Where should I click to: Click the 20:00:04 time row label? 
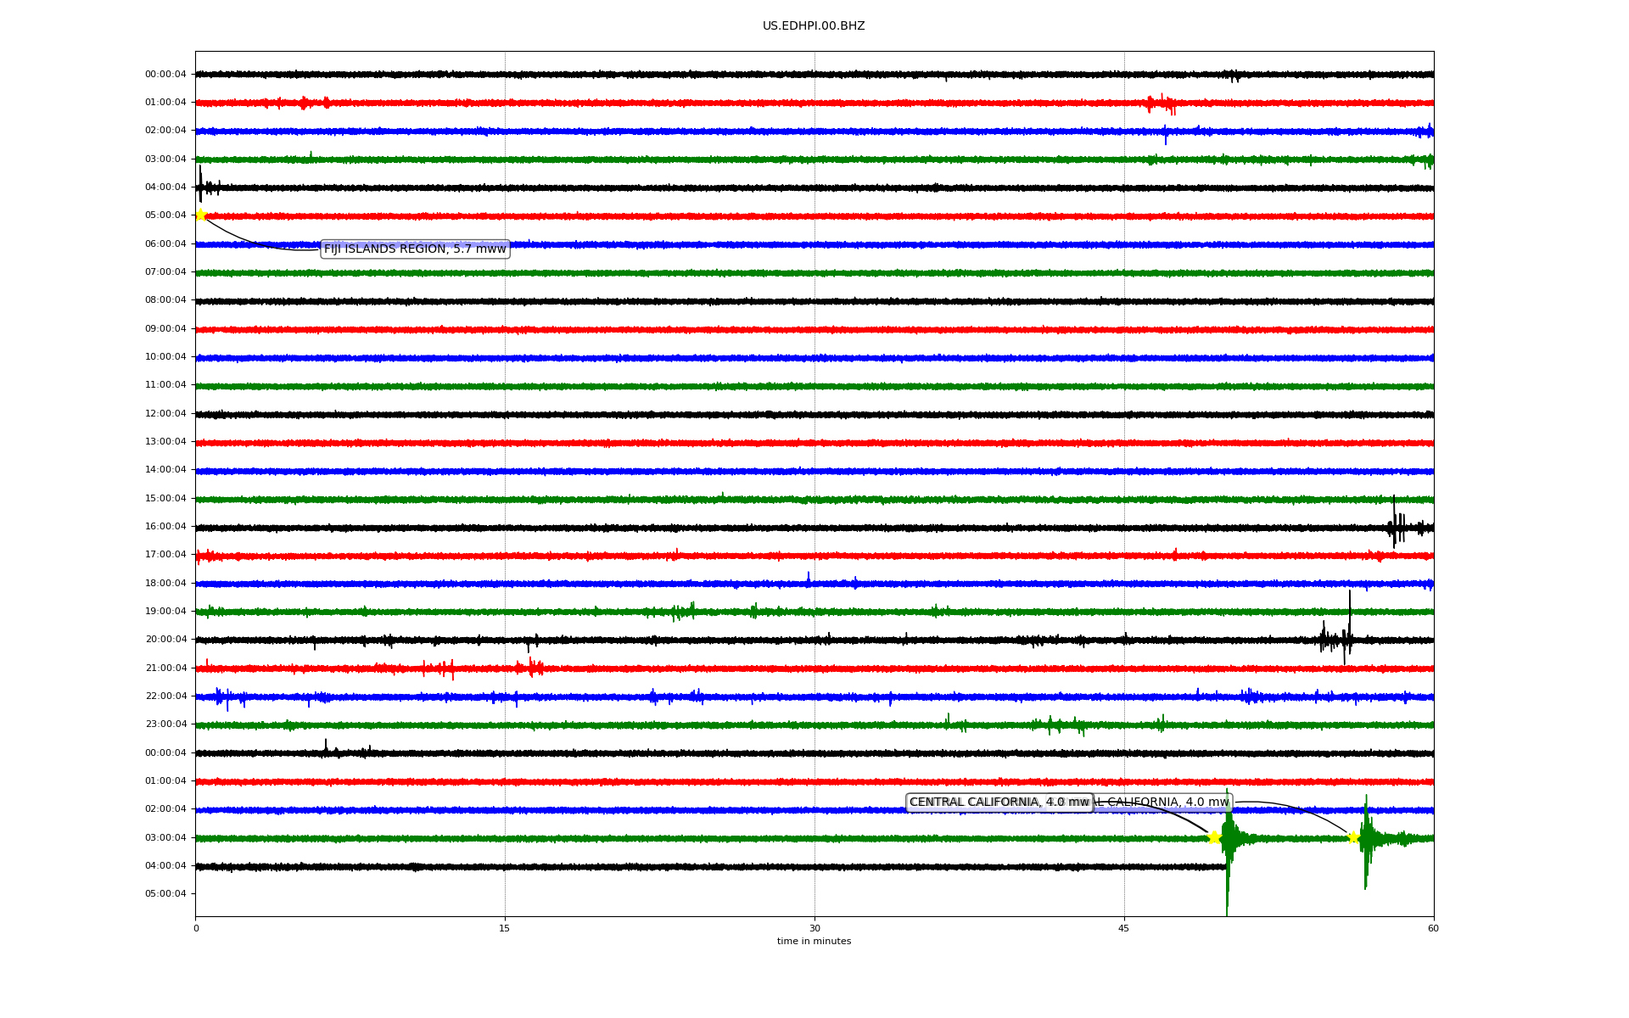[165, 640]
